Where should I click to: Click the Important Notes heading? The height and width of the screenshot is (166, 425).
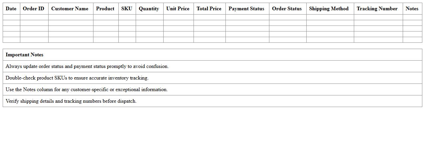coord(25,55)
